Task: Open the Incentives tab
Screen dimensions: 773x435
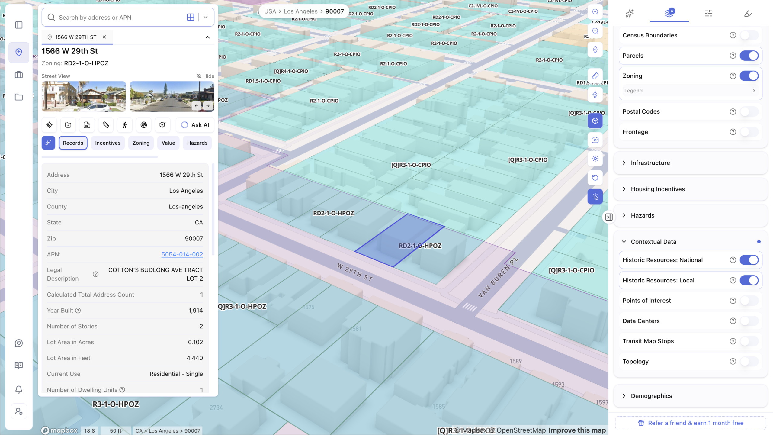Action: (x=107, y=143)
